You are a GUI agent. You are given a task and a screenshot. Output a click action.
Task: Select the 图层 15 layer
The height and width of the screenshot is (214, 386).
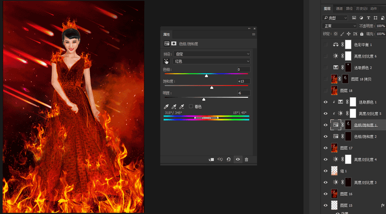(x=354, y=205)
